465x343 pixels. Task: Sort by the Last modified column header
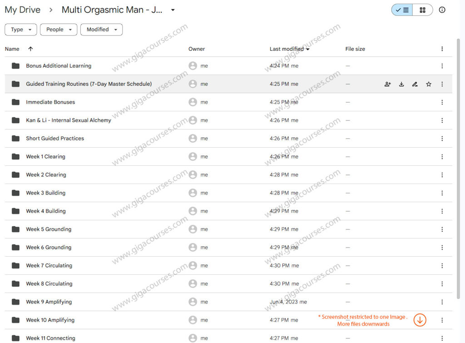(287, 49)
